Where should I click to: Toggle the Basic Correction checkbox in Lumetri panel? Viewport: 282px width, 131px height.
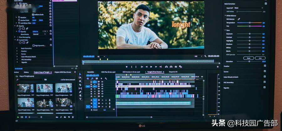[x=266, y=3]
